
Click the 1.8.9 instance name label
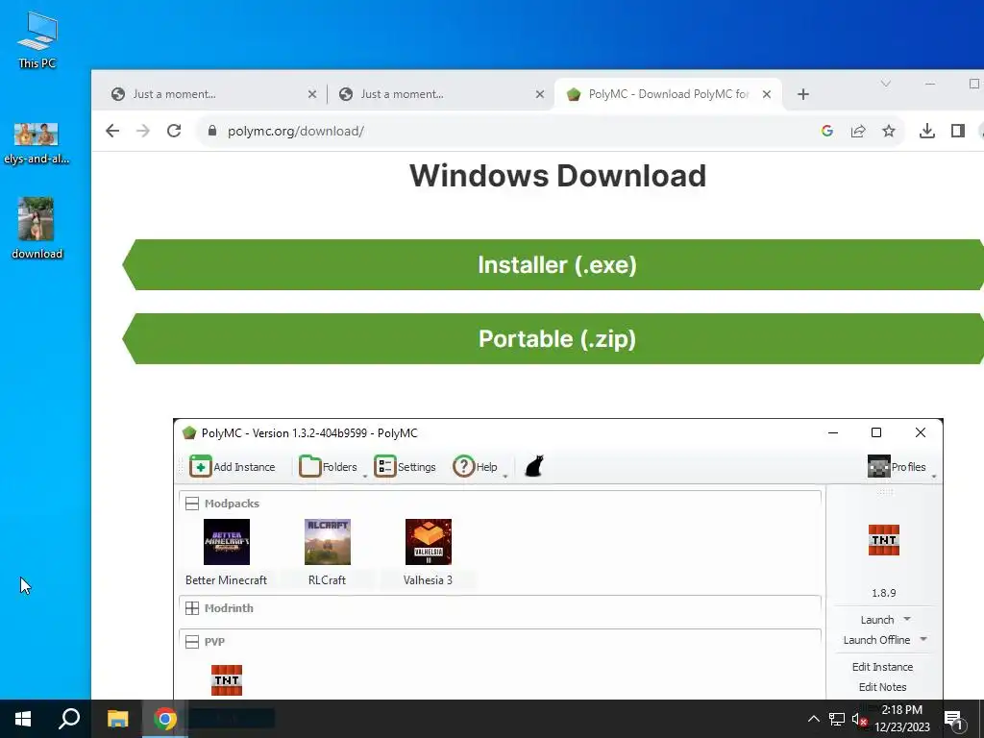(884, 592)
